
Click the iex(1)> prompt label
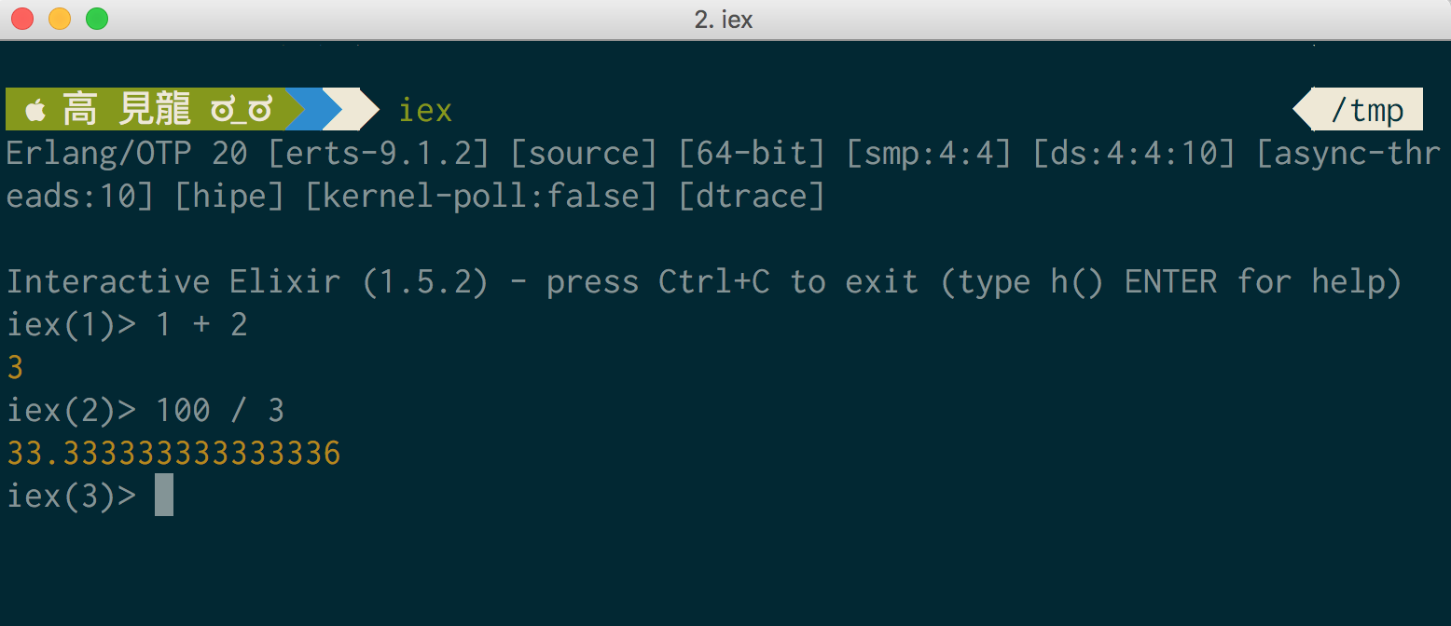(71, 325)
